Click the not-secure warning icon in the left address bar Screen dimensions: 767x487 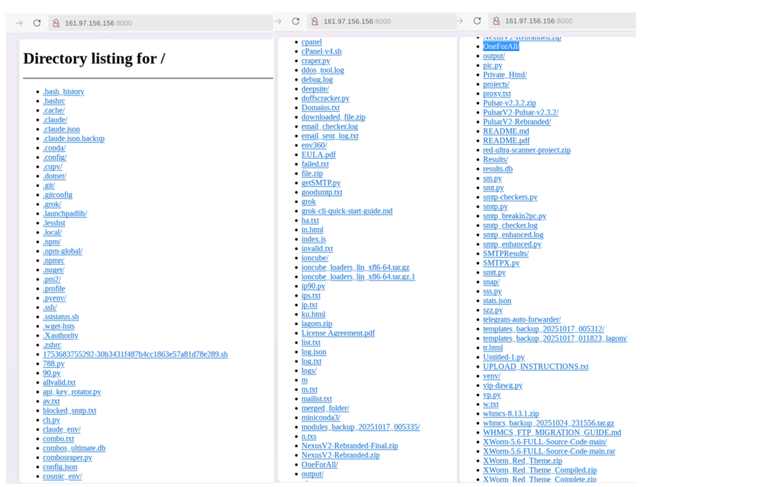56,23
